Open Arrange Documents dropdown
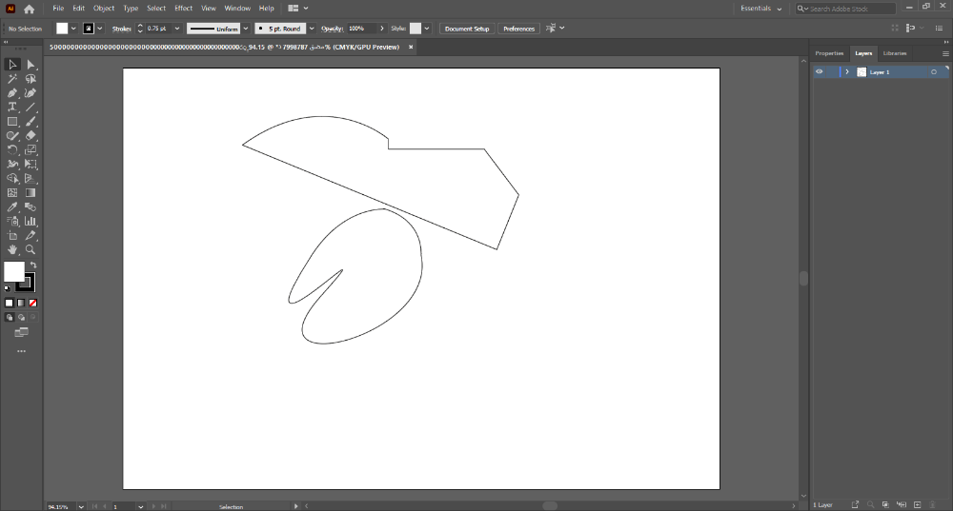953x511 pixels. [x=297, y=9]
